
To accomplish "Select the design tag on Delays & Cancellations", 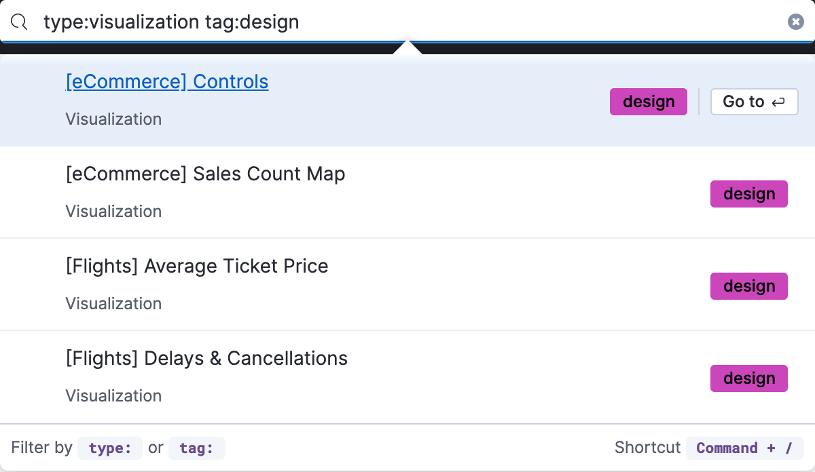I will 748,378.
